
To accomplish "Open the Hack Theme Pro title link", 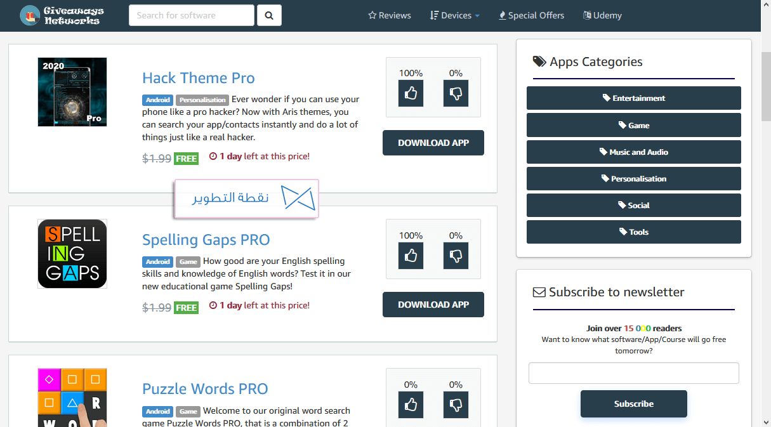I will [x=199, y=77].
